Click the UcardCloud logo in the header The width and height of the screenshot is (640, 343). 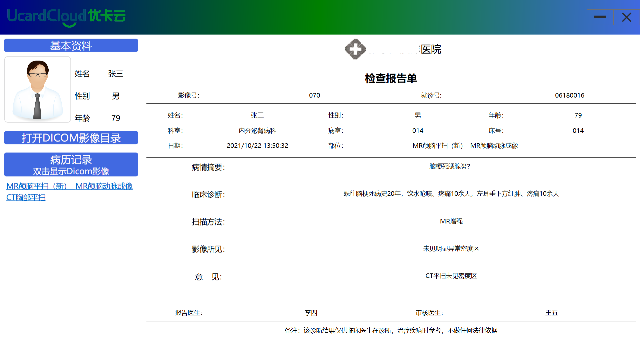66,17
